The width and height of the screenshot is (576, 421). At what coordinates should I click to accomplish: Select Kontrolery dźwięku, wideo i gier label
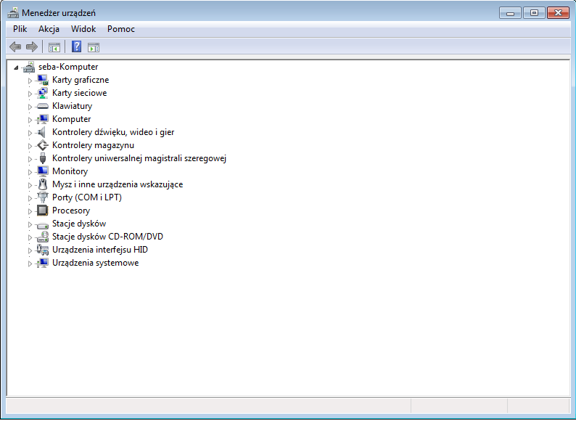(113, 132)
